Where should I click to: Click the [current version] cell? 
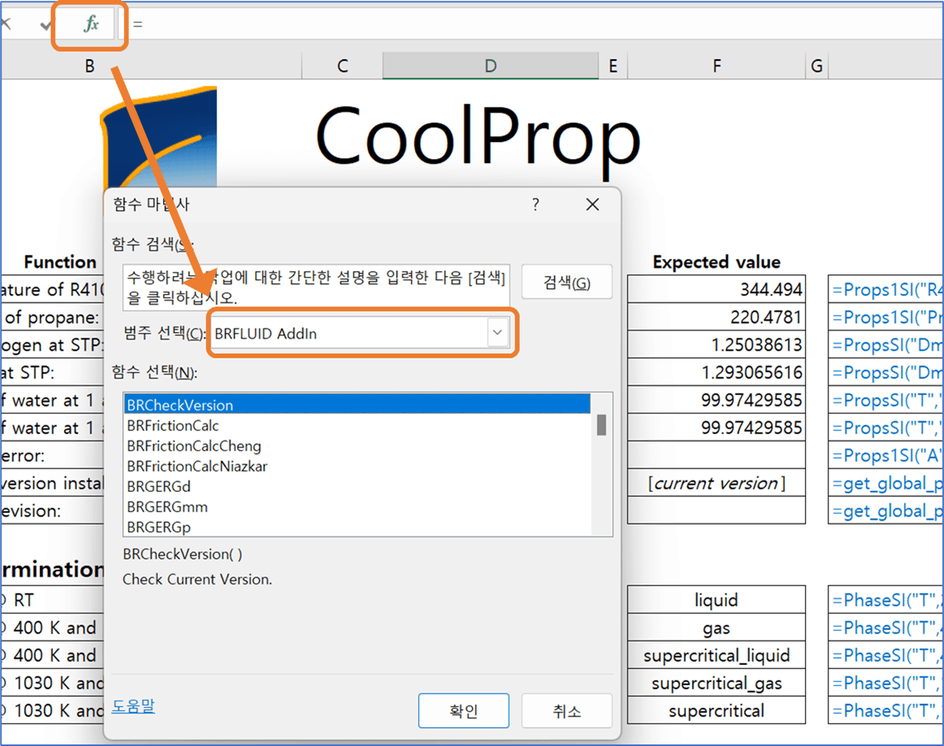[x=716, y=483]
